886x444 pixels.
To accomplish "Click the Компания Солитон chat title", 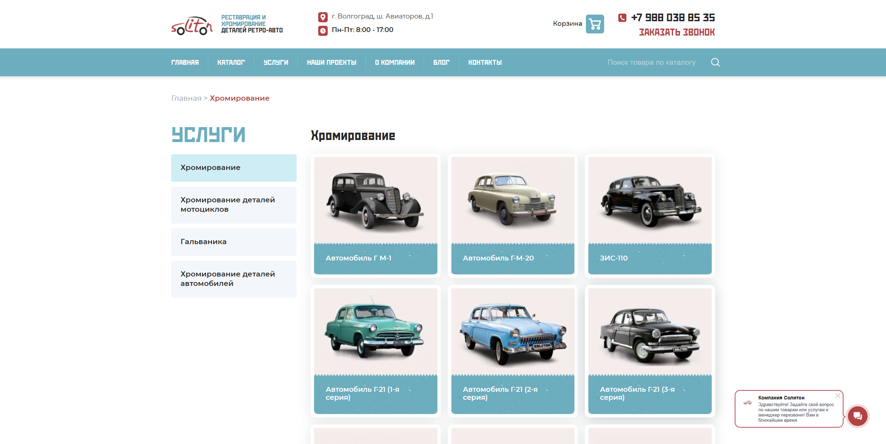I will [x=781, y=398].
